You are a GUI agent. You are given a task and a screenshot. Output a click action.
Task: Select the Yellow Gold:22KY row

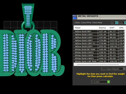tap(99, 46)
